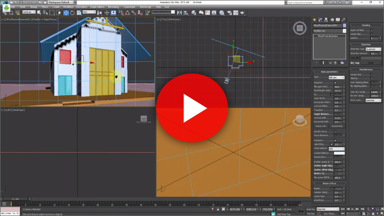Open the Modifier List dropdown
The width and height of the screenshot is (384, 216).
[x=329, y=31]
